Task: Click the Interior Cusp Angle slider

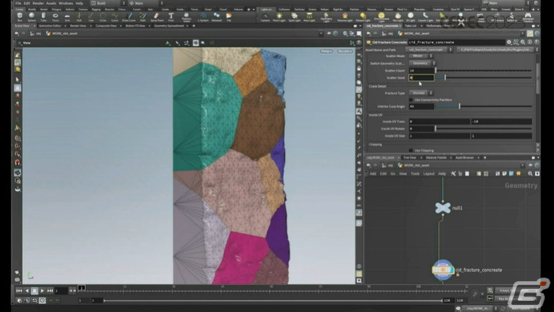Action: pos(484,106)
